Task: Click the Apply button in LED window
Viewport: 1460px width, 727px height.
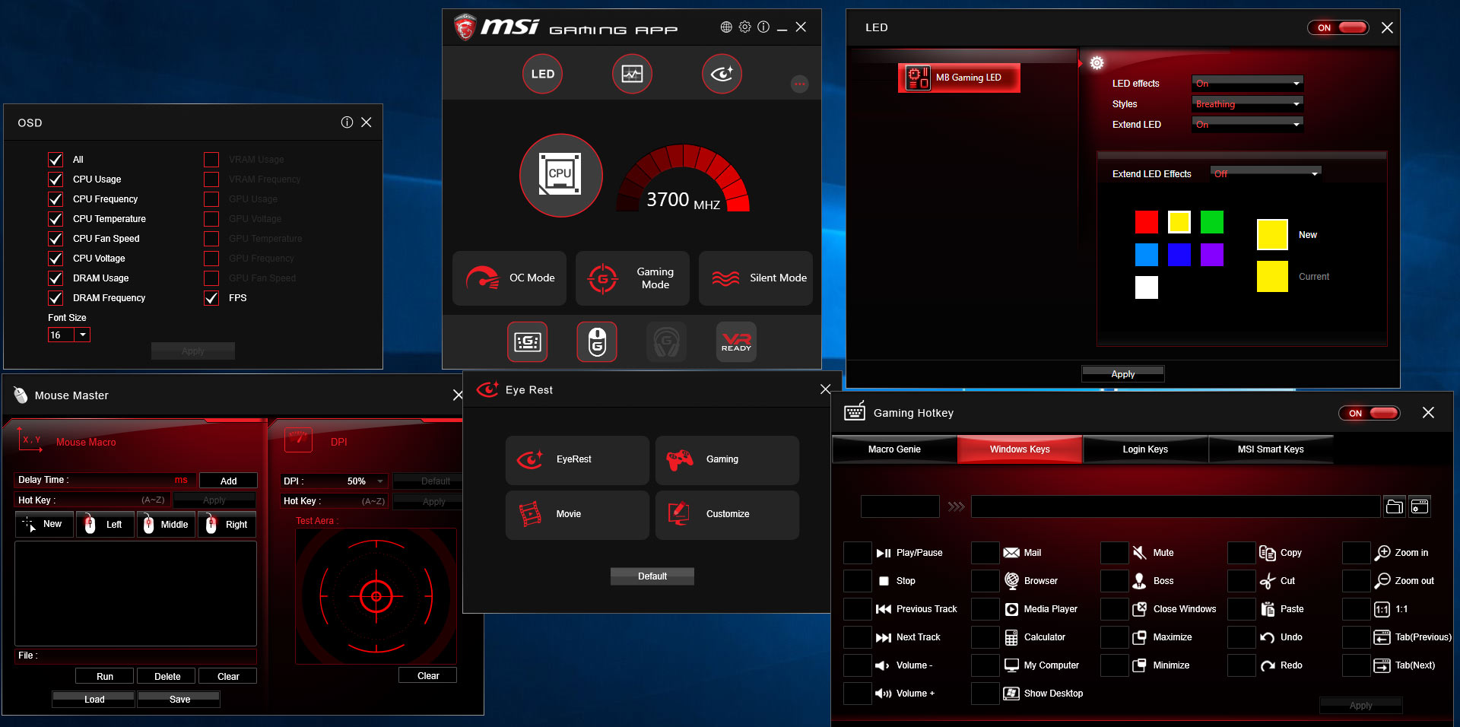Action: coord(1123,373)
